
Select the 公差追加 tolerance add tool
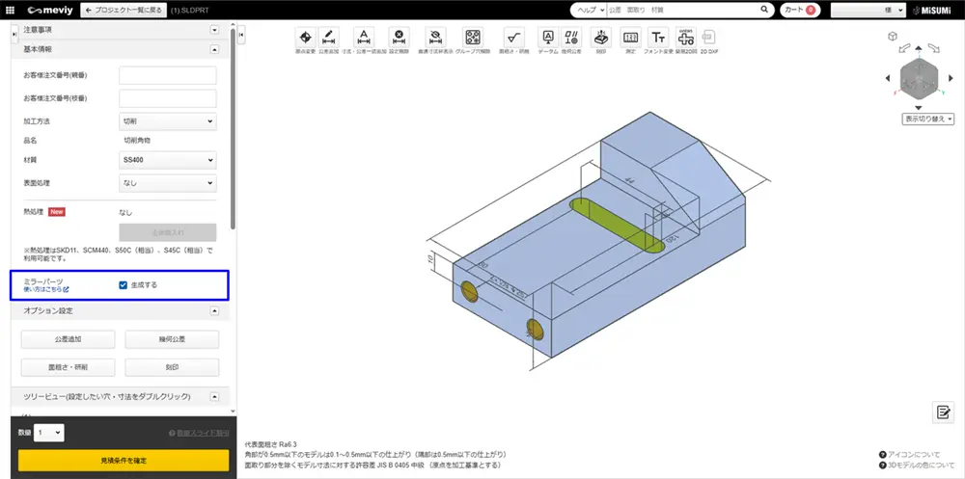click(x=329, y=38)
